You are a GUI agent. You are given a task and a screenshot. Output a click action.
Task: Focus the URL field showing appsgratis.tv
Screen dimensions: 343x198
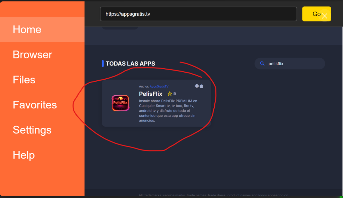[198, 14]
